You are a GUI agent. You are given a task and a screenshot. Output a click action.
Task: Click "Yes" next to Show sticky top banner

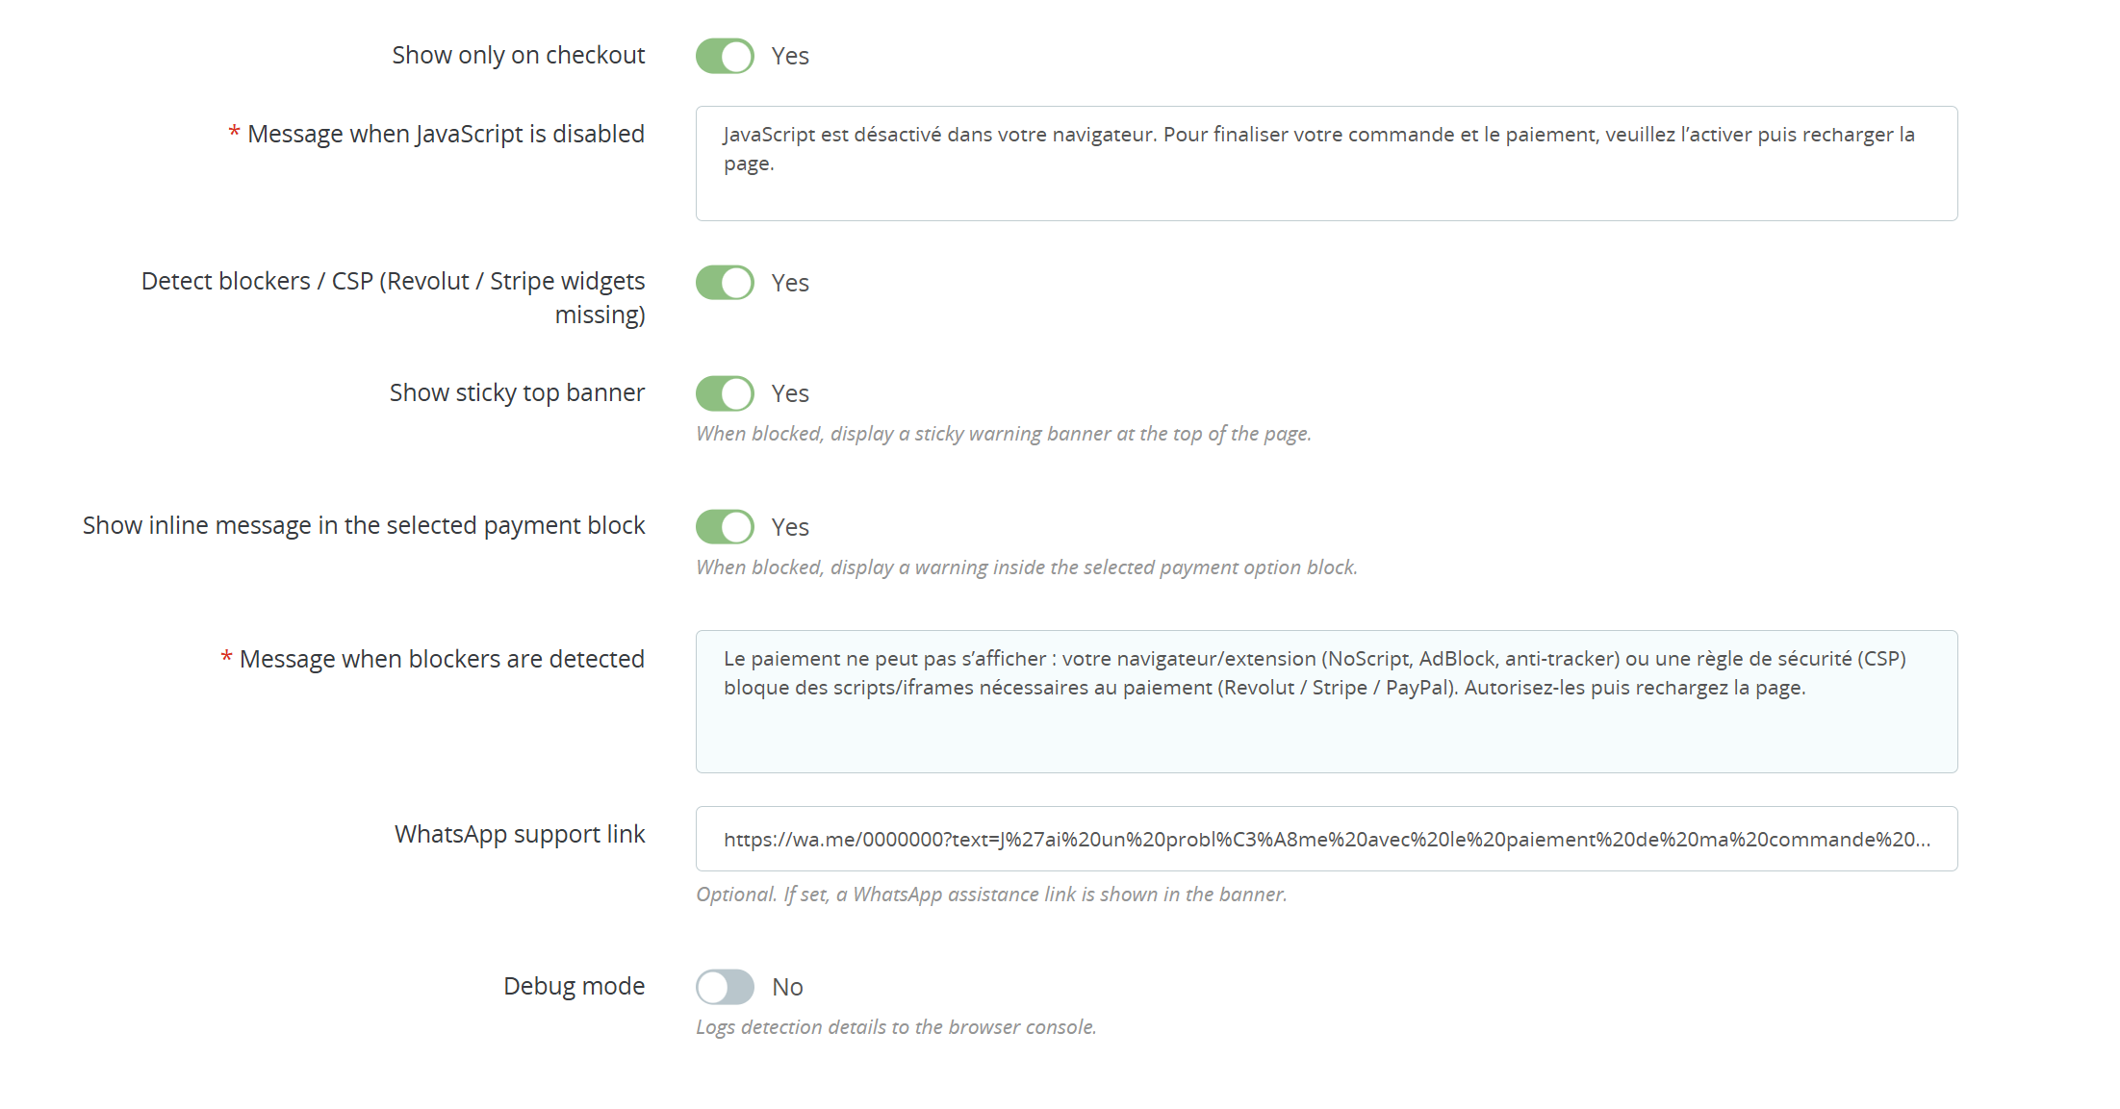[x=790, y=393]
